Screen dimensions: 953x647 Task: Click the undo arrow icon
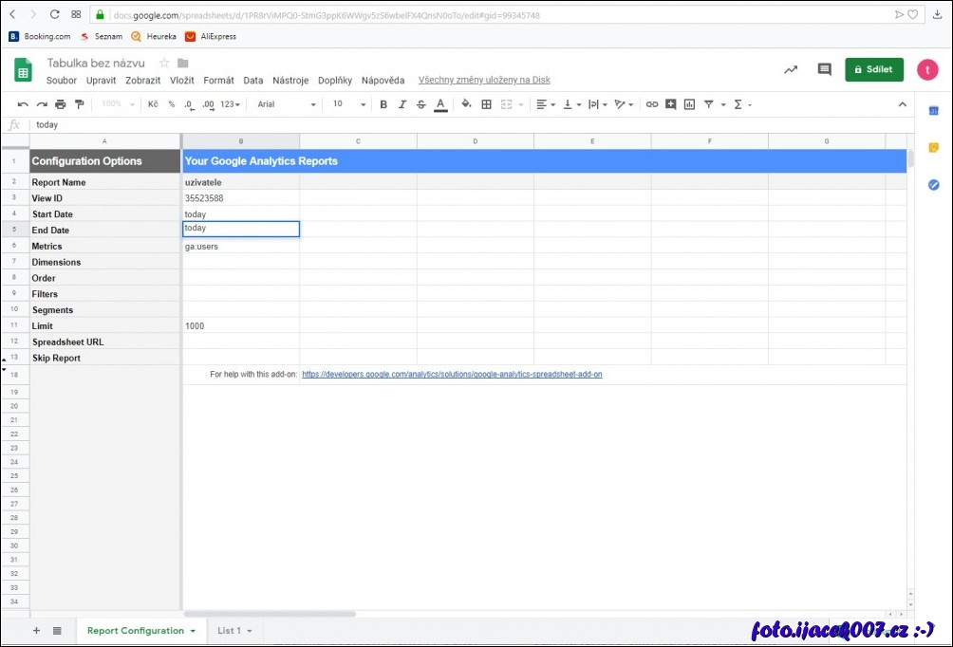point(23,104)
